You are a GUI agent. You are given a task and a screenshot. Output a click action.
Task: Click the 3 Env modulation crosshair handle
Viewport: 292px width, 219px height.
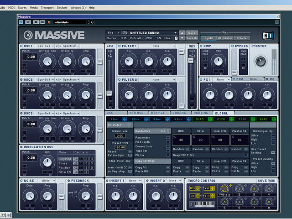tap(167, 119)
